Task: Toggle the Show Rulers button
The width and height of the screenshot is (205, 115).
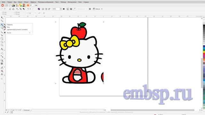Action: point(68,9)
